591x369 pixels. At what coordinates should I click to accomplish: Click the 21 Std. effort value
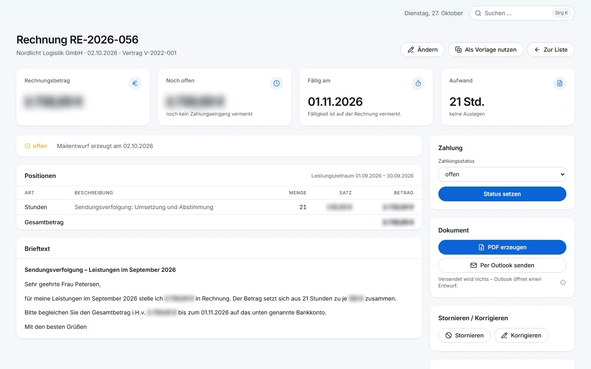(x=467, y=102)
